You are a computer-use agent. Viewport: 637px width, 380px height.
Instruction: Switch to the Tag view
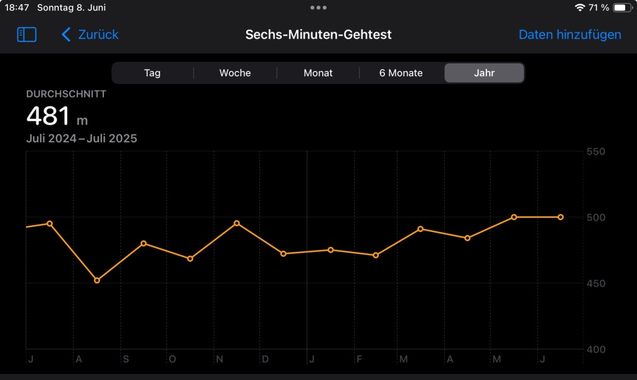coord(152,73)
